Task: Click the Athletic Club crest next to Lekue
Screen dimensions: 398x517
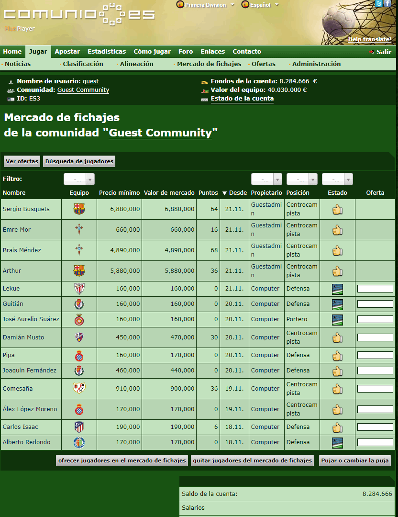Action: 79,289
